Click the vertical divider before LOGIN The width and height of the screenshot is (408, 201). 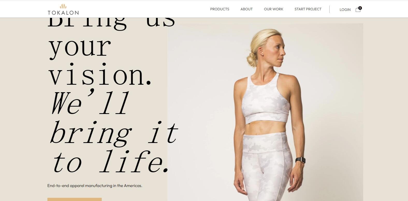click(x=329, y=9)
